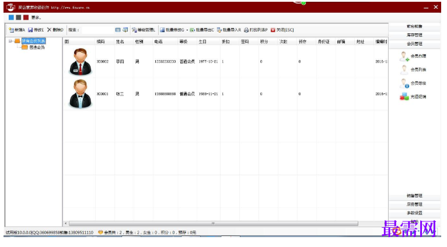447x247 pixels.
Task: Select the blue theme color swatch
Action: point(11,18)
